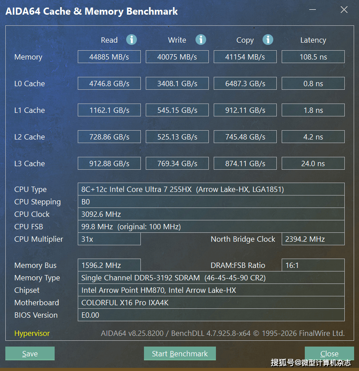
Task: Click L0 Cache latency 0.8 ns
Action: [313, 84]
